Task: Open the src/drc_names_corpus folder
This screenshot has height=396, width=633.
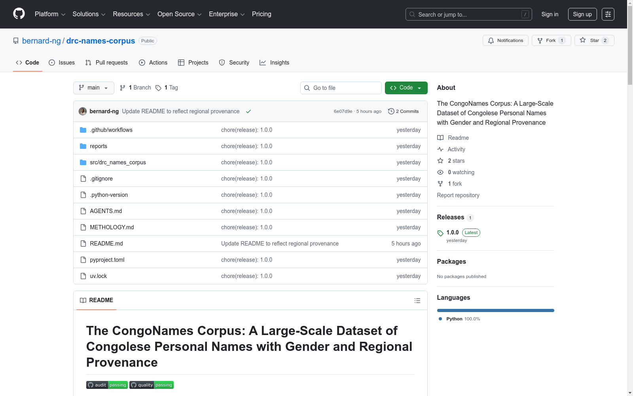Action: 118,162
